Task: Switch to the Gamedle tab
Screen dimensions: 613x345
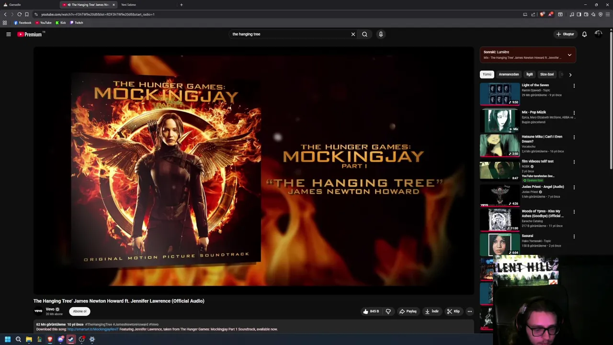Action: (x=29, y=5)
